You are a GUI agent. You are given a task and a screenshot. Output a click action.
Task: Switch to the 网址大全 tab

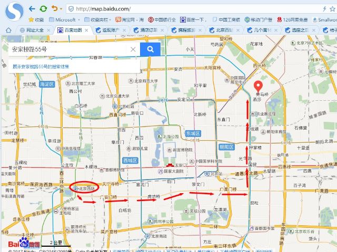pos(34,30)
